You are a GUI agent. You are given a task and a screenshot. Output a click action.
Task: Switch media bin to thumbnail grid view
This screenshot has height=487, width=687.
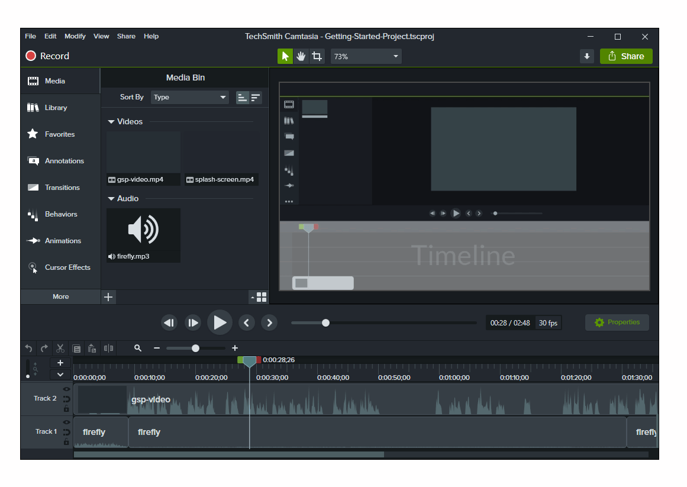262,298
